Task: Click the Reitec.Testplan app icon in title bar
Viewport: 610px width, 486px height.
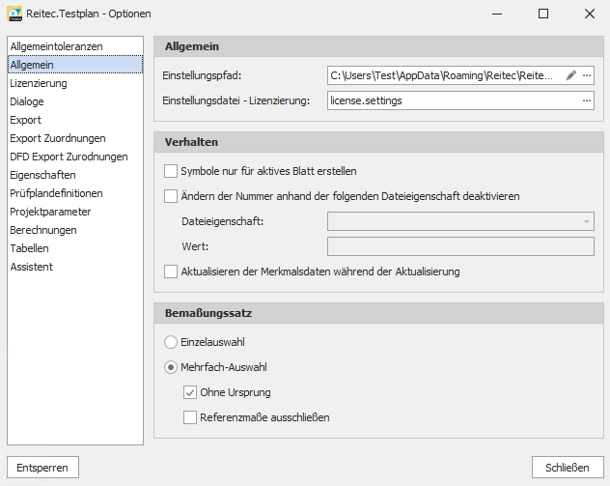Action: (14, 14)
